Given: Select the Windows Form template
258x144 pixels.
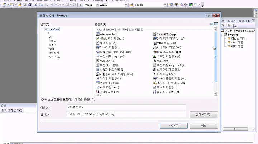Looking at the screenshot, I should click(107, 34).
